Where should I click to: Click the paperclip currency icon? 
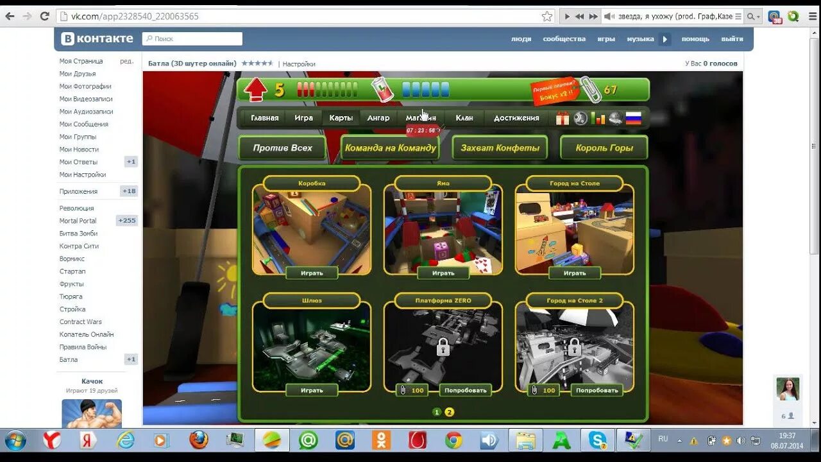click(590, 89)
